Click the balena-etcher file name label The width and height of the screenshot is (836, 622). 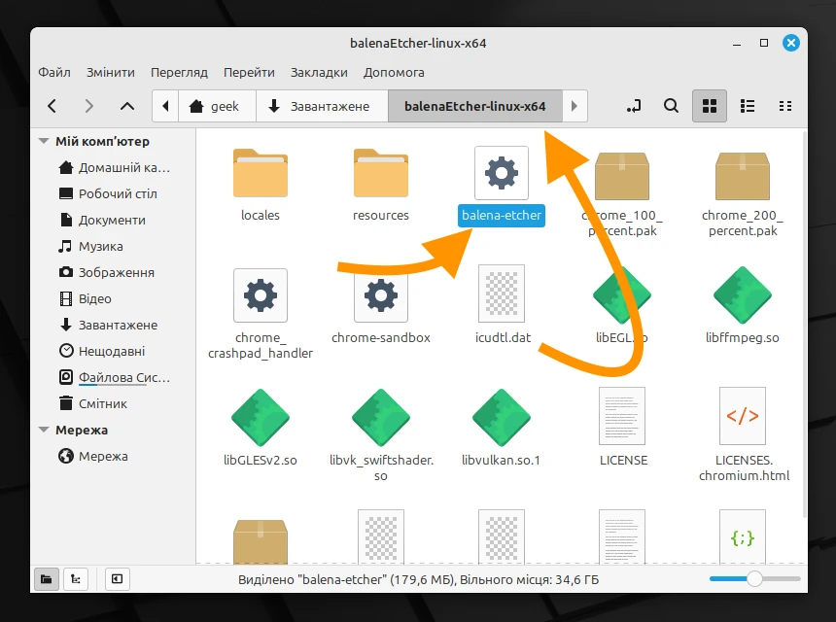502,216
